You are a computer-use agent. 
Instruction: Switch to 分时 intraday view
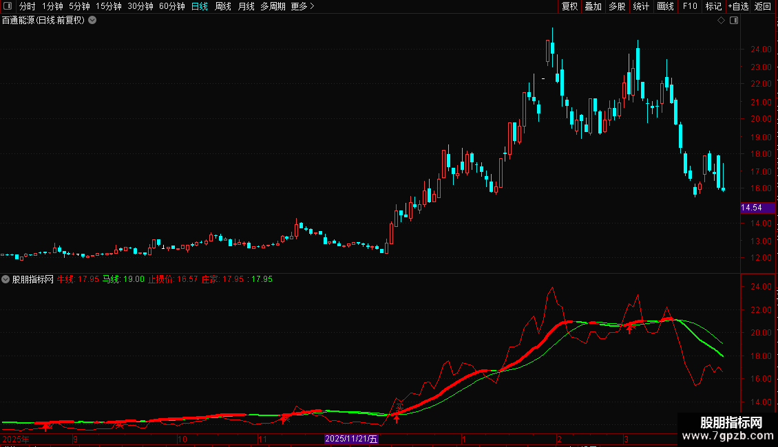[28, 6]
